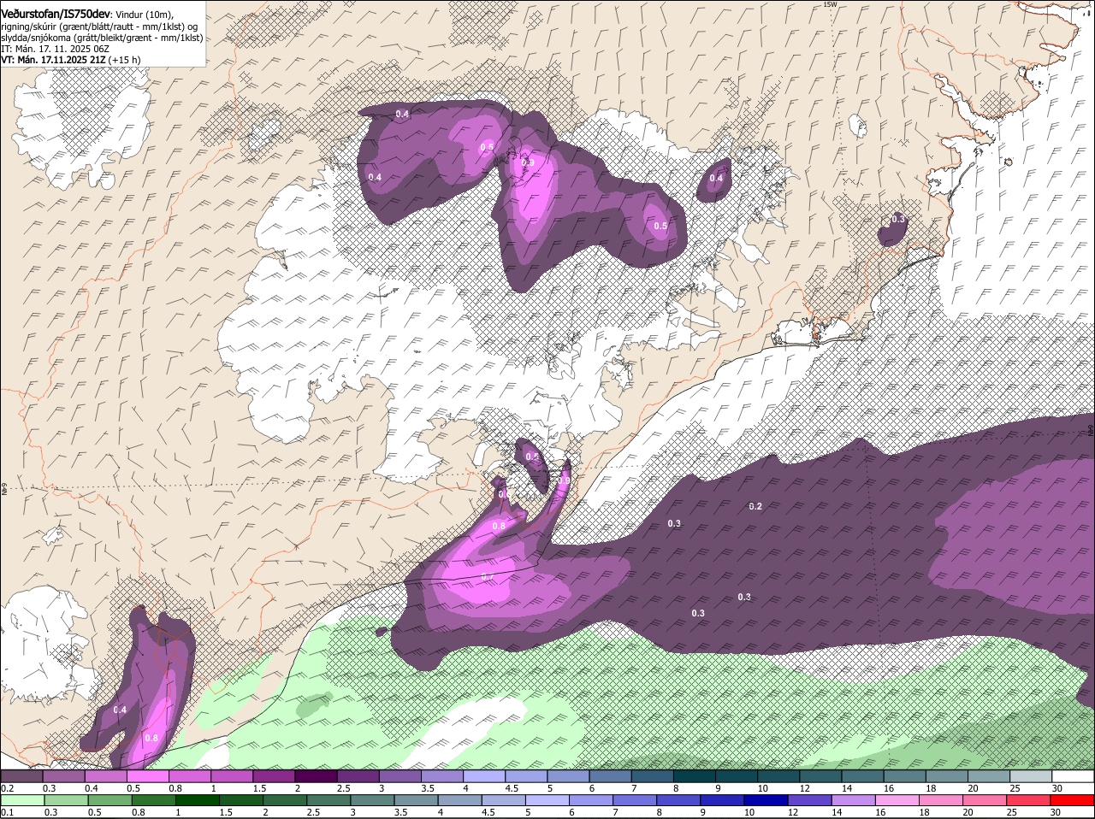Pick the 18 pink swatch in the rain legend

[x=942, y=800]
